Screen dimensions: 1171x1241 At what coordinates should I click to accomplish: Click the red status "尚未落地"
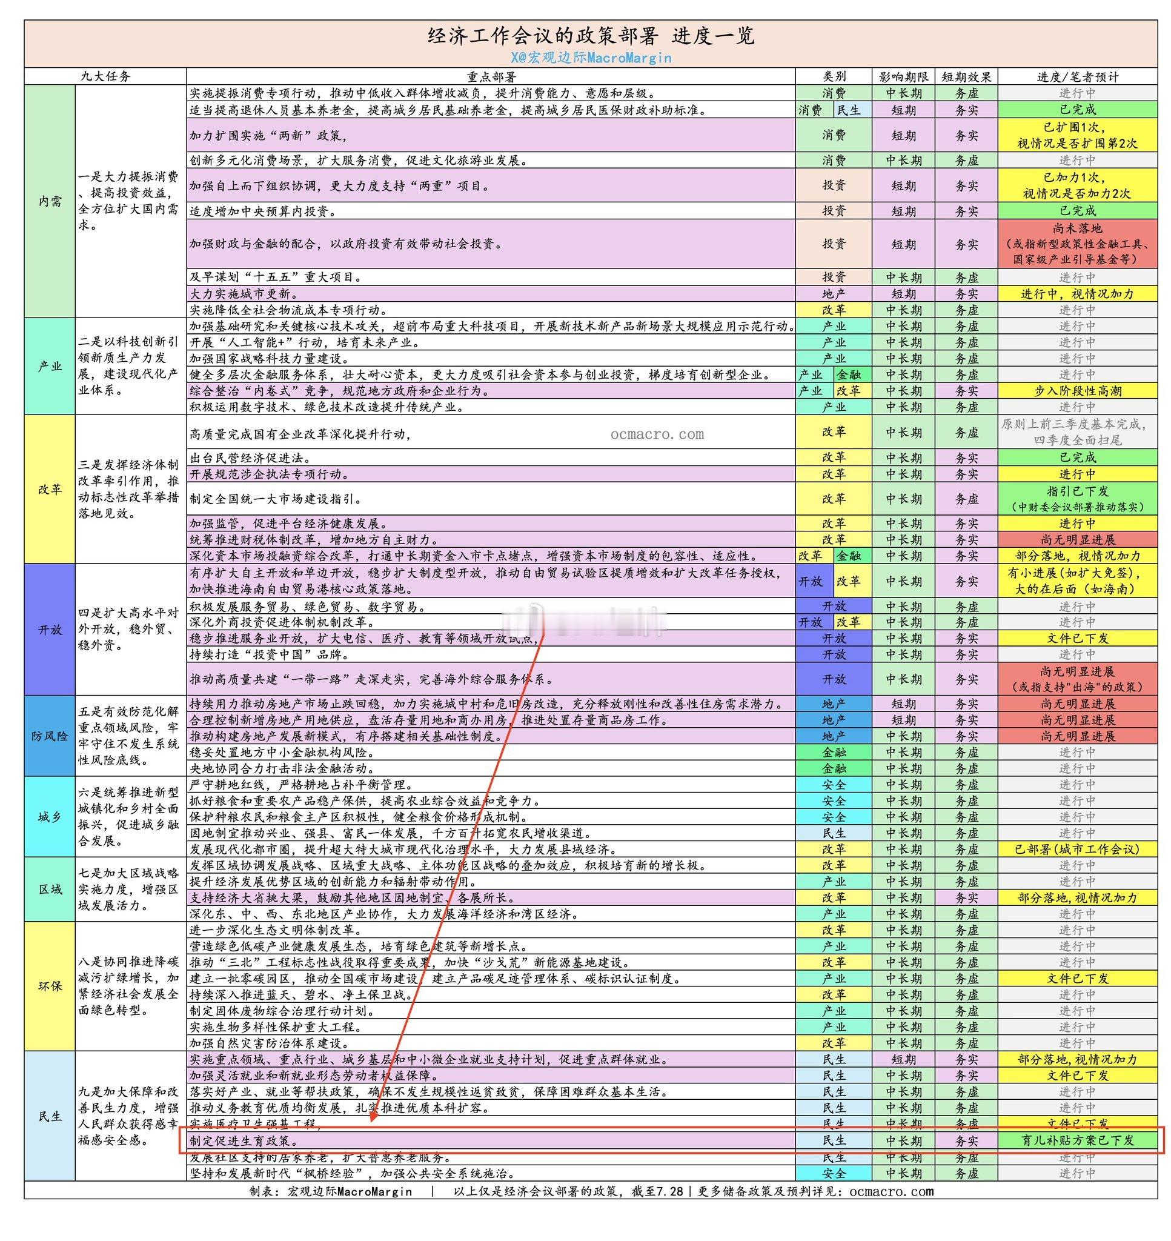(1077, 244)
